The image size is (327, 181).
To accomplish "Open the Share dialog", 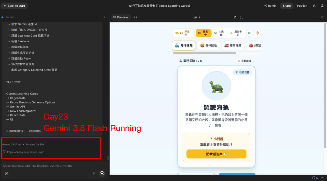I will tap(286, 6).
